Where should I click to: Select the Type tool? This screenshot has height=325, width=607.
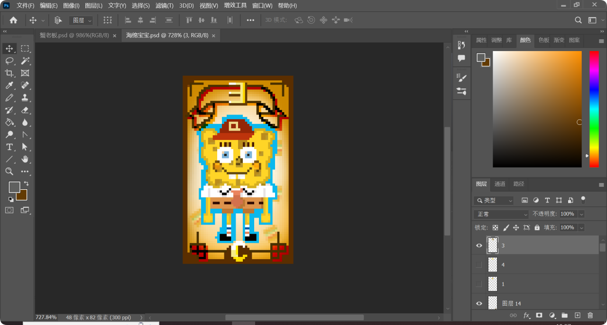click(9, 147)
